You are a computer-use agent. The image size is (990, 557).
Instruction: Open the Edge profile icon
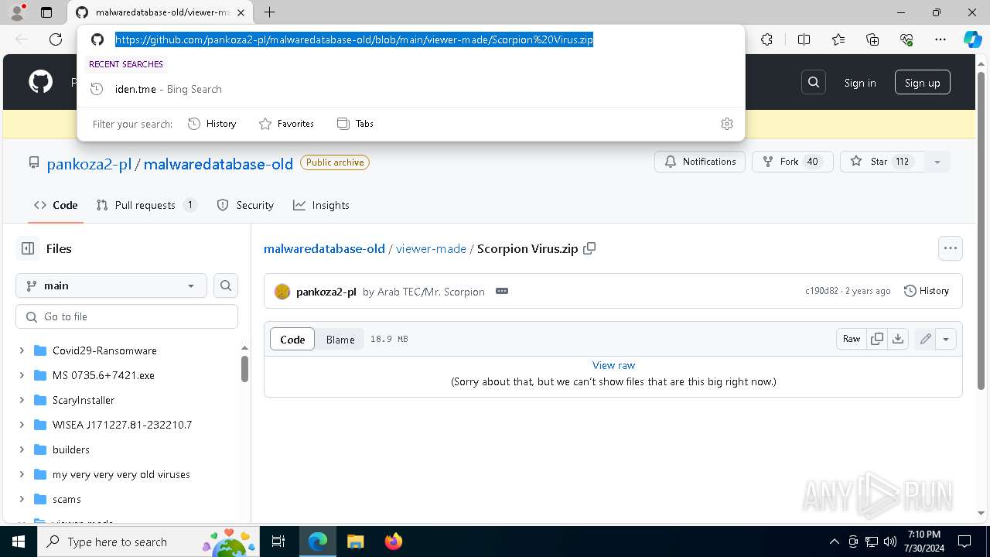pyautogui.click(x=18, y=12)
